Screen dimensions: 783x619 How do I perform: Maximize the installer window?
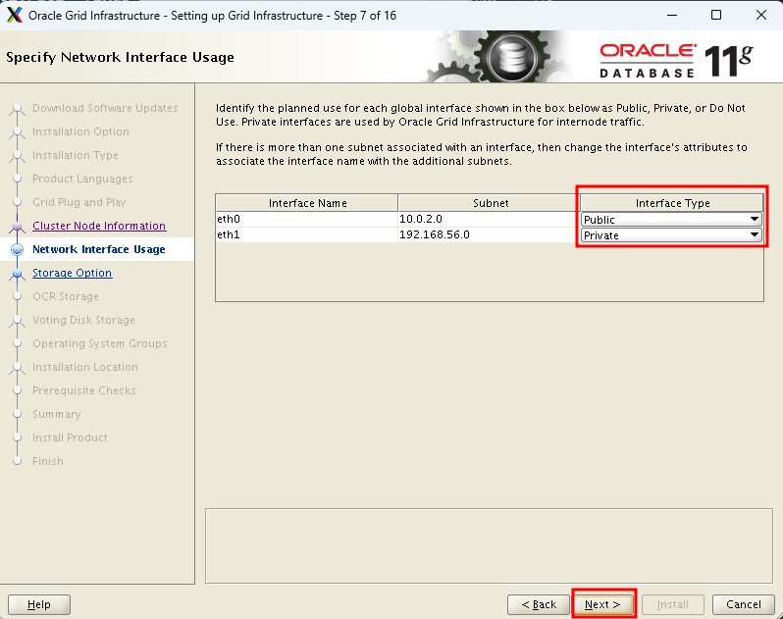716,15
